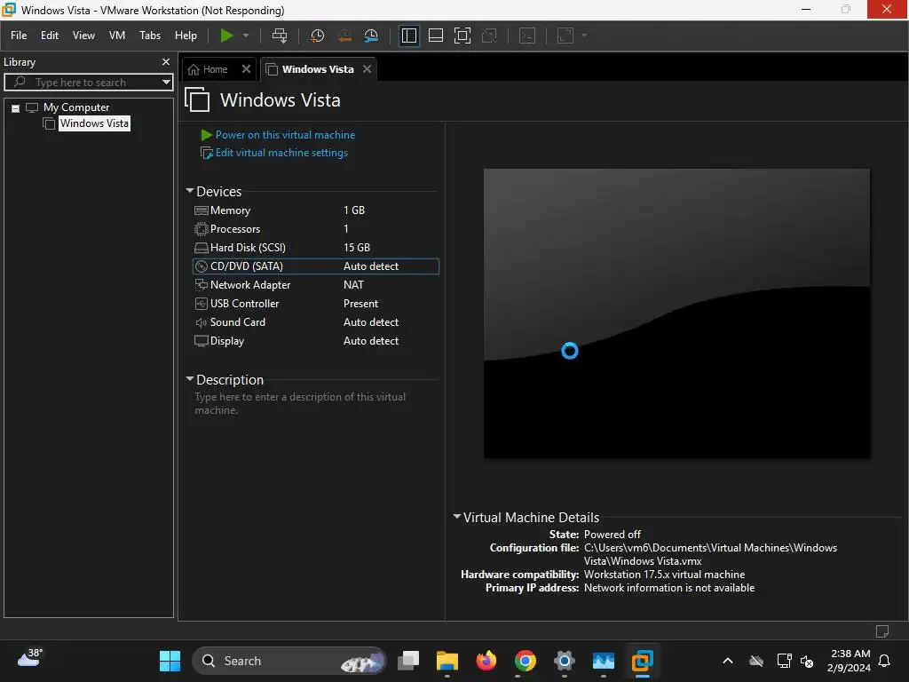Viewport: 909px width, 682px height.
Task: Collapse the Virtual Machine Details section
Action: [457, 516]
